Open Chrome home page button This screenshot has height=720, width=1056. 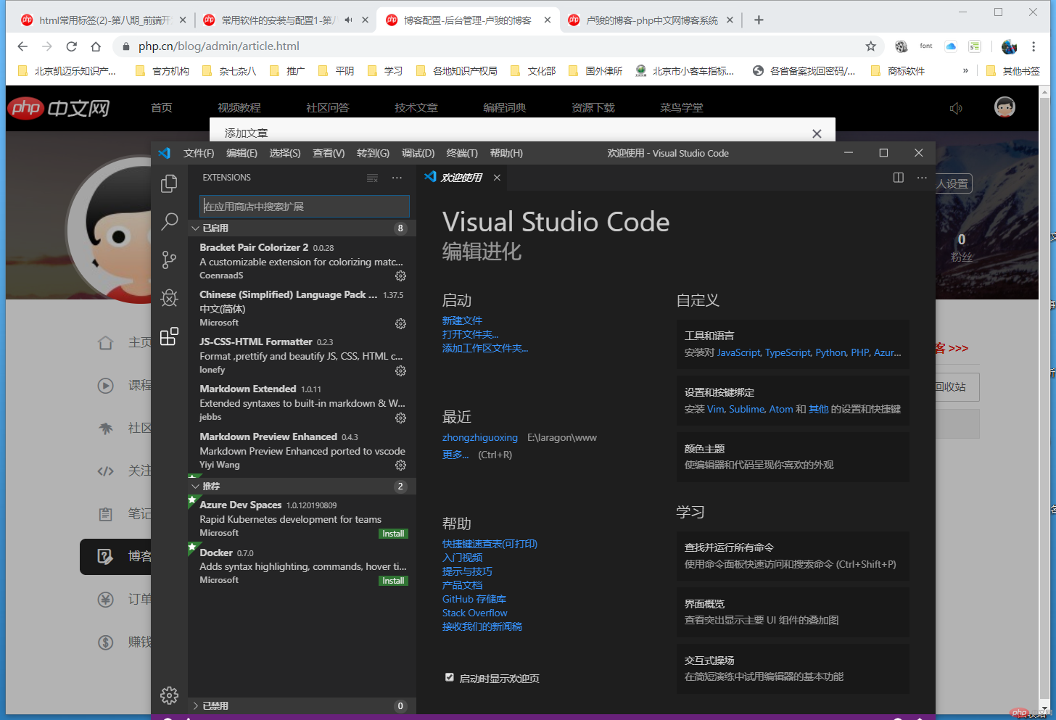pos(96,46)
